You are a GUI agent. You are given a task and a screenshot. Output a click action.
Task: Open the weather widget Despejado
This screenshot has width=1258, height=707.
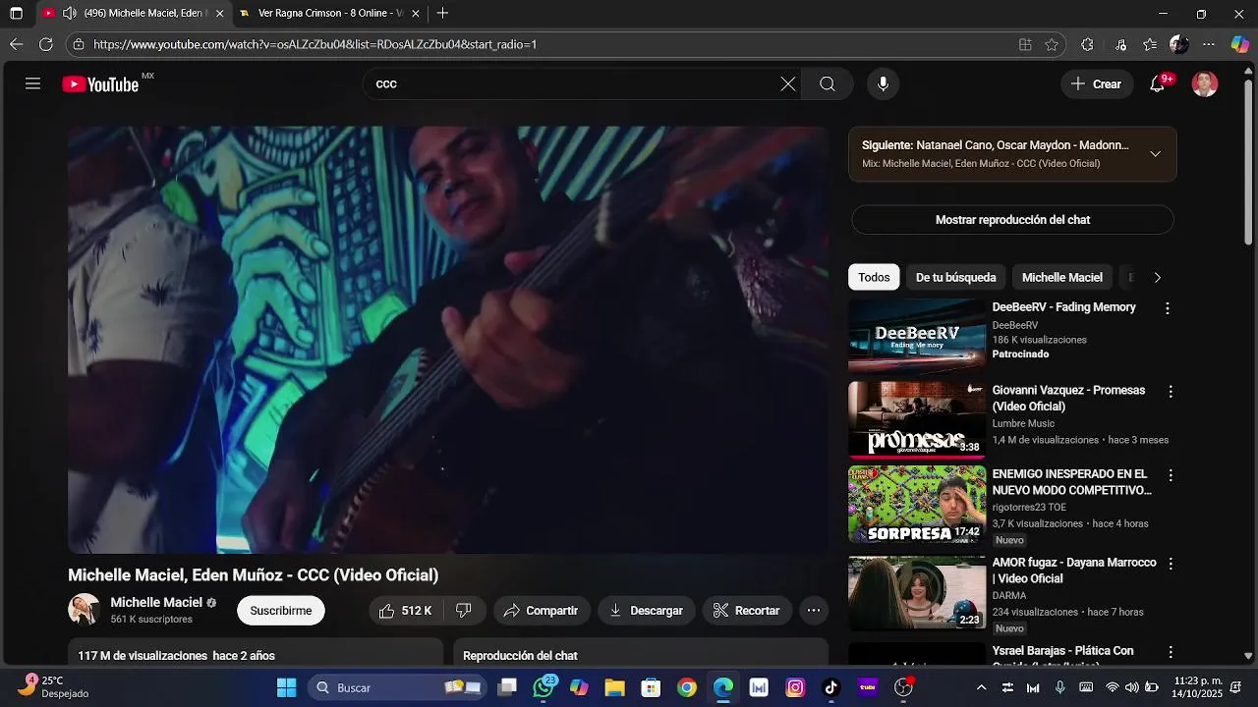(53, 687)
